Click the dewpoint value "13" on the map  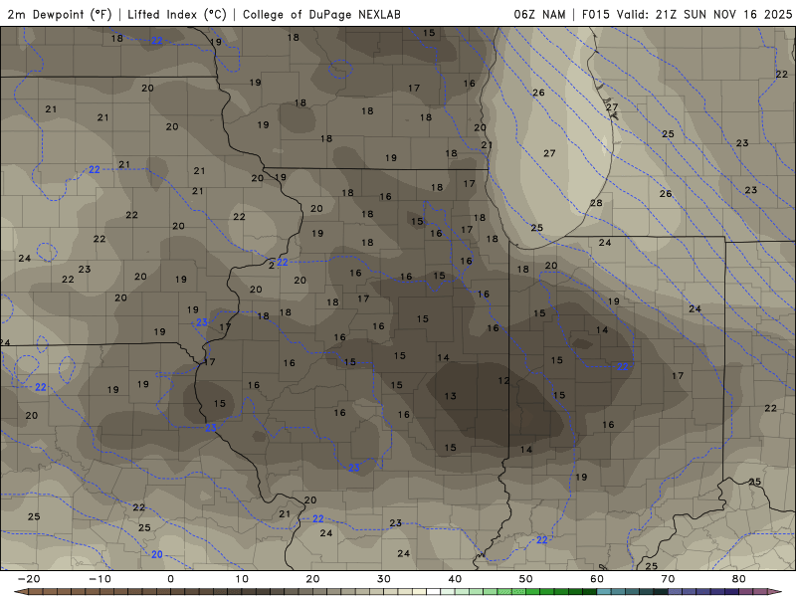coord(451,396)
